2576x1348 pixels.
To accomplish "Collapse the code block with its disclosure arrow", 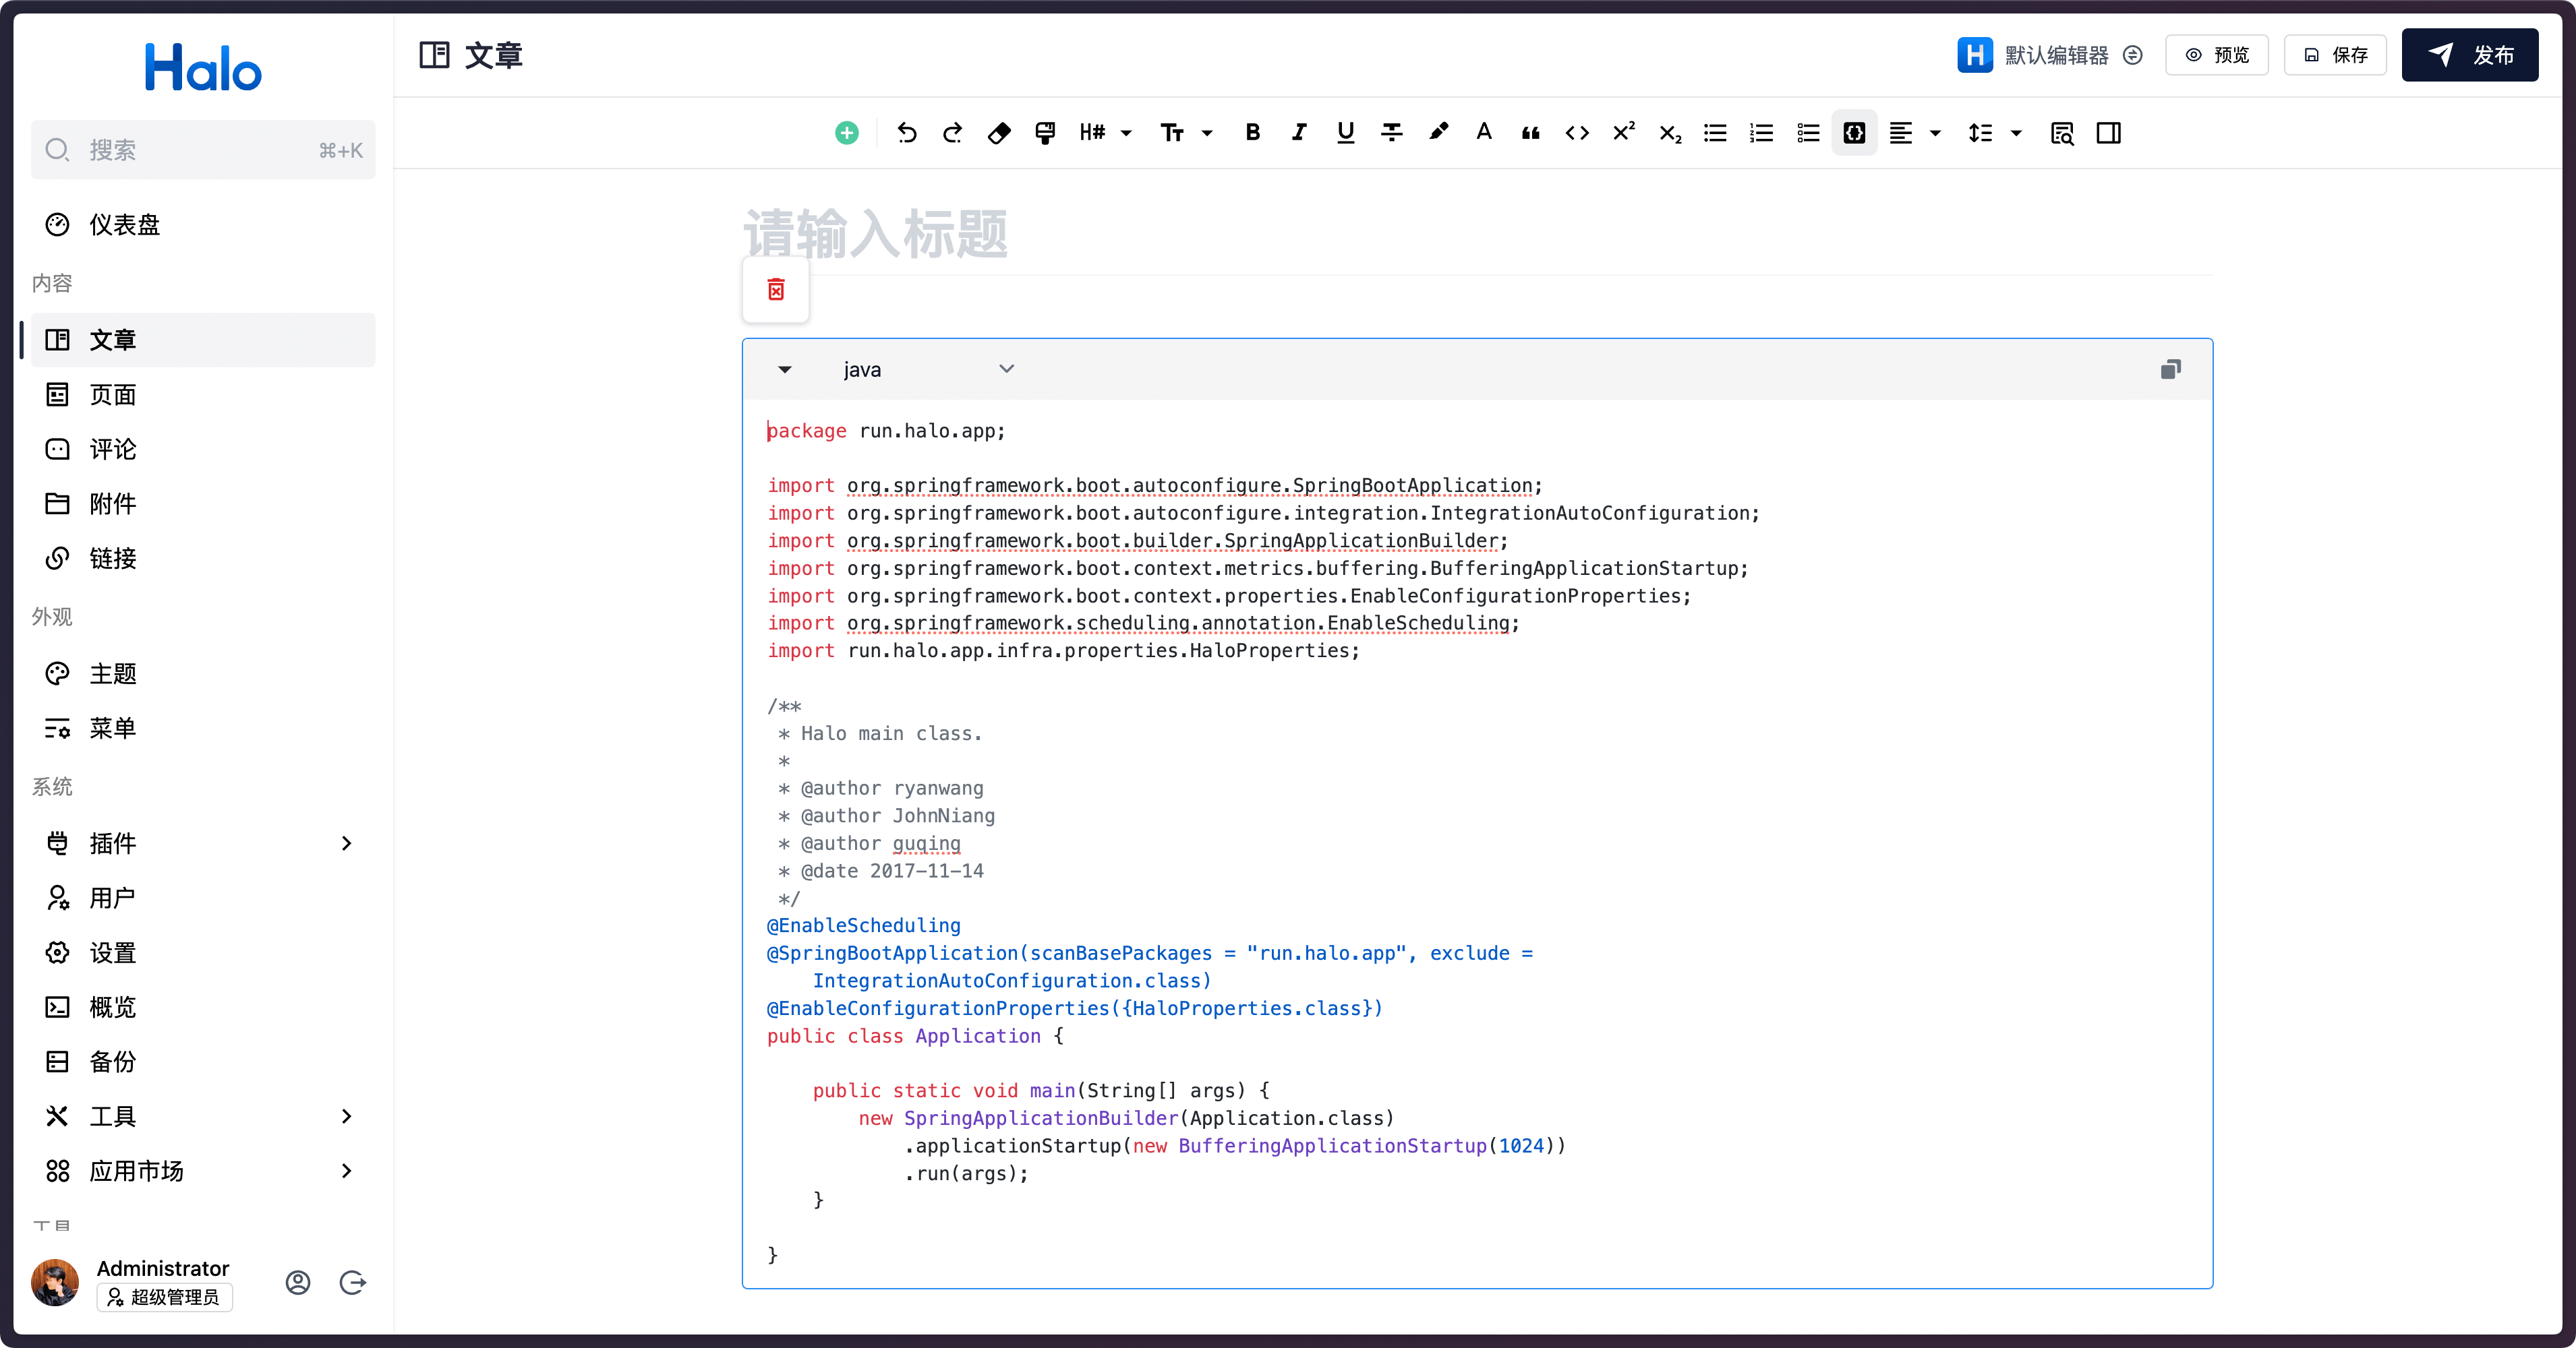I will 785,369.
